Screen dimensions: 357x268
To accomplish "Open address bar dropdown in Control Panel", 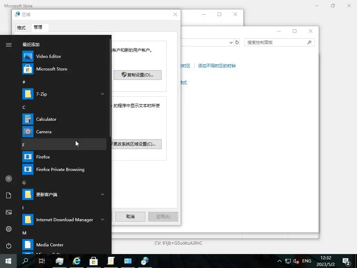I will (231, 43).
